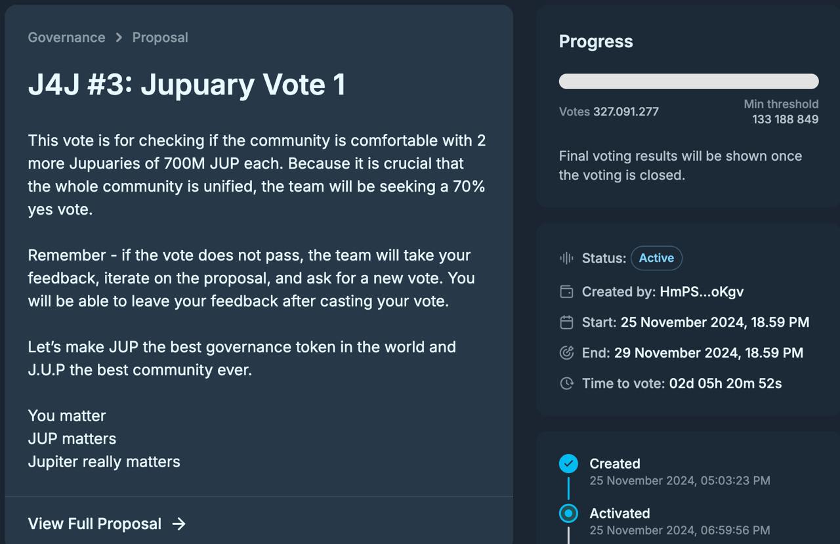The height and width of the screenshot is (544, 840).
Task: Click the Start date calendar icon
Action: click(x=566, y=322)
